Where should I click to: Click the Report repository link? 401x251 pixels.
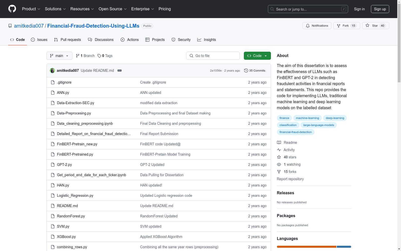pyautogui.click(x=290, y=179)
